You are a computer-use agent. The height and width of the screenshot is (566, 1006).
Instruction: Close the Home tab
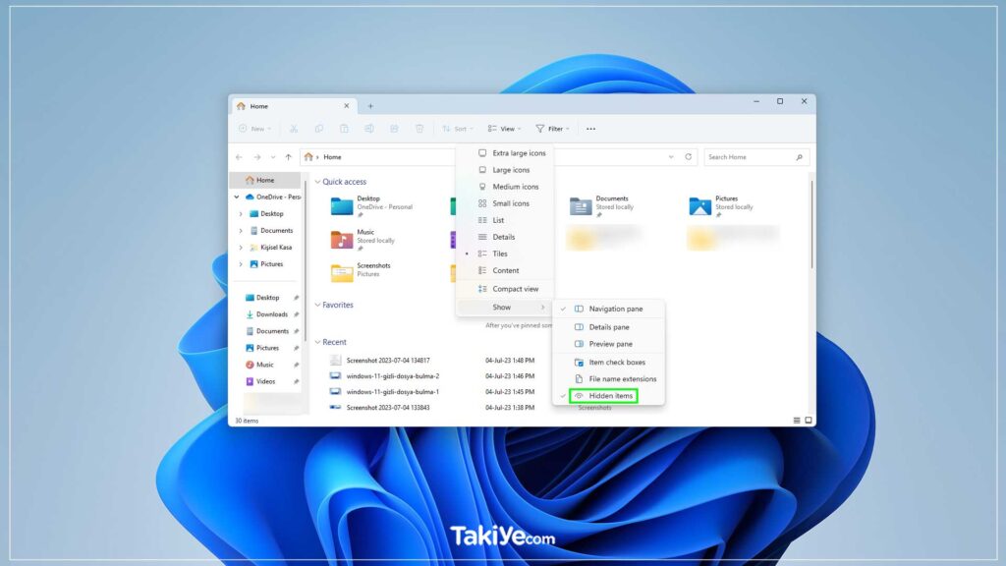coord(347,106)
